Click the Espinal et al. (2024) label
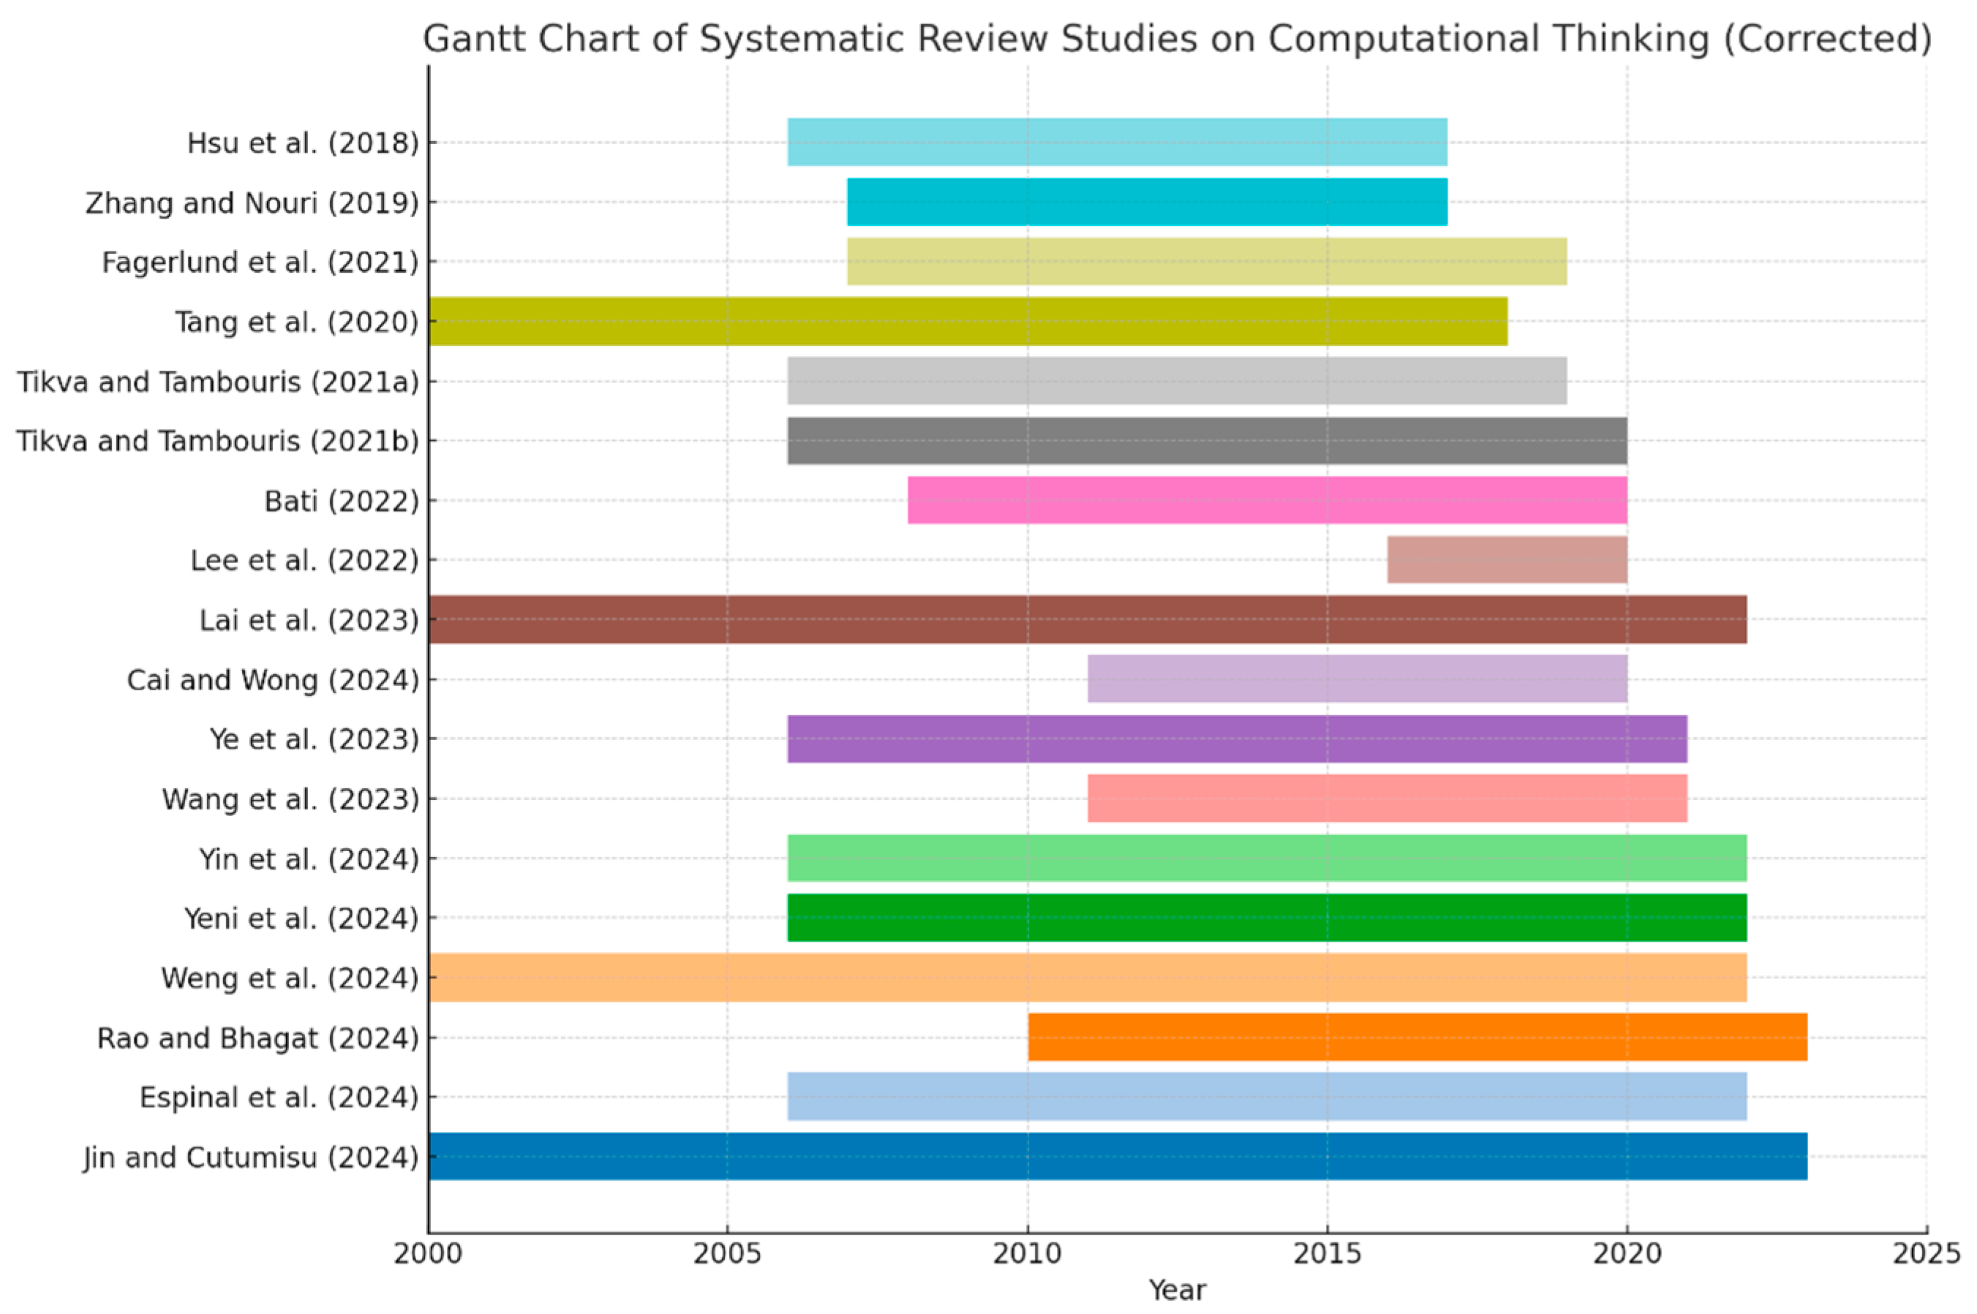This screenshot has height=1314, width=1977. coord(278,1097)
